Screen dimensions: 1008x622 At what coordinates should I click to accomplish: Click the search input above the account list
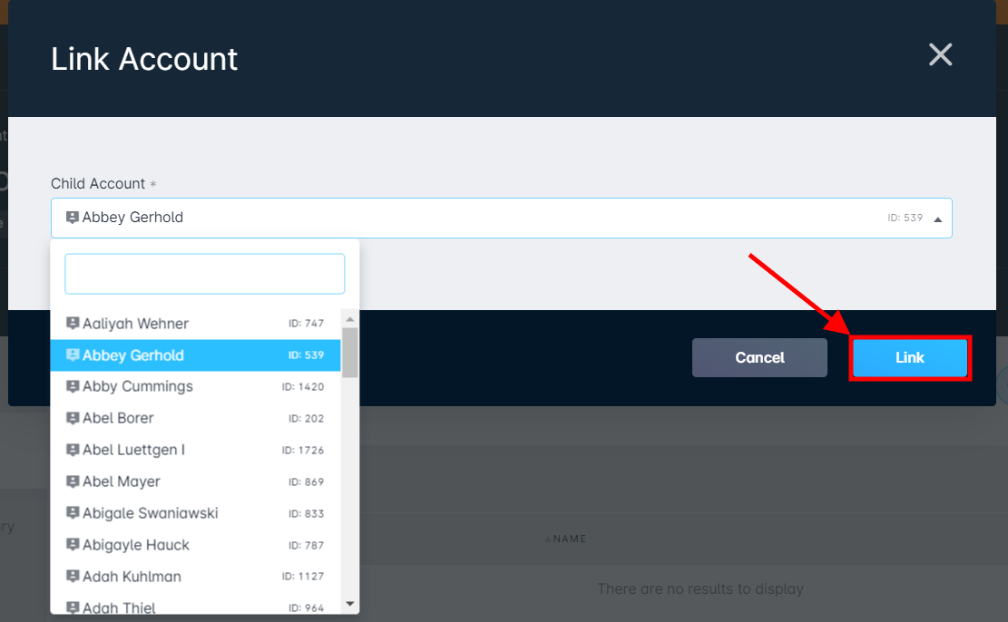pyautogui.click(x=204, y=273)
